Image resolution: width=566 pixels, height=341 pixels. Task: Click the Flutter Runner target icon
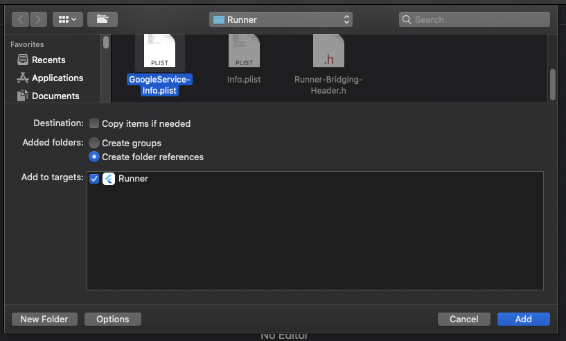[x=109, y=178]
